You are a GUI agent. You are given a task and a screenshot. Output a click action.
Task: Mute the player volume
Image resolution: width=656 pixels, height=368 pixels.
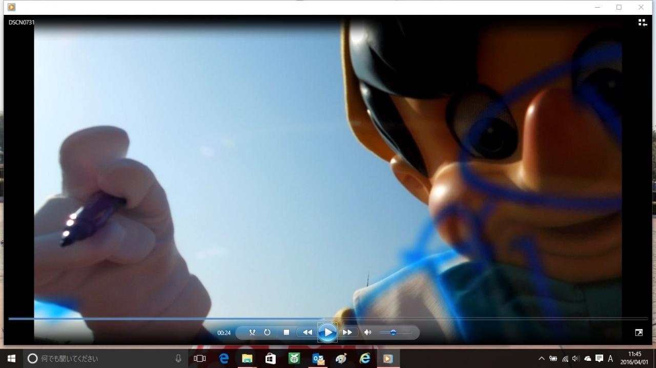367,332
